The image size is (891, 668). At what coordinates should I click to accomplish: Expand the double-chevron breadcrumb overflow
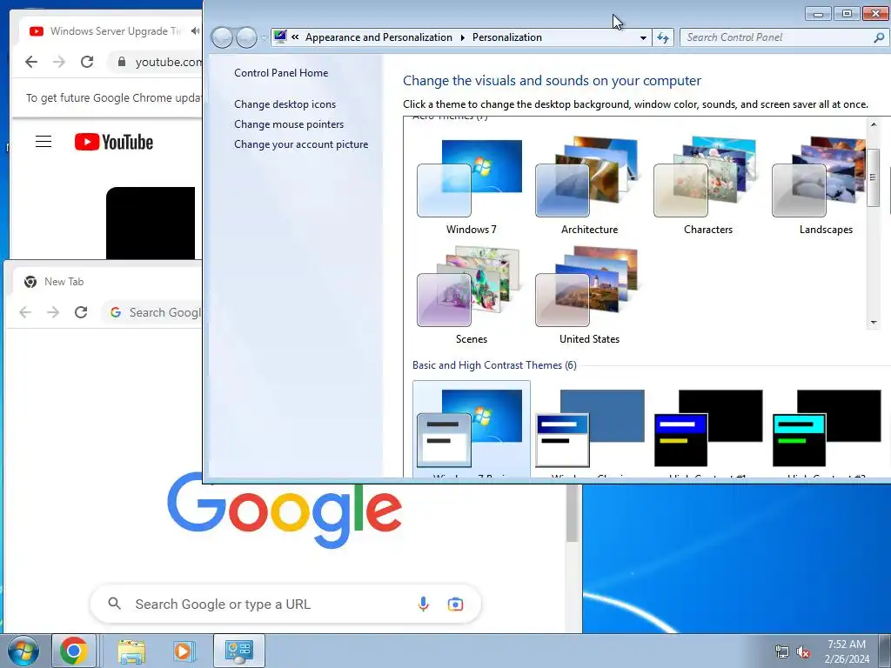295,37
